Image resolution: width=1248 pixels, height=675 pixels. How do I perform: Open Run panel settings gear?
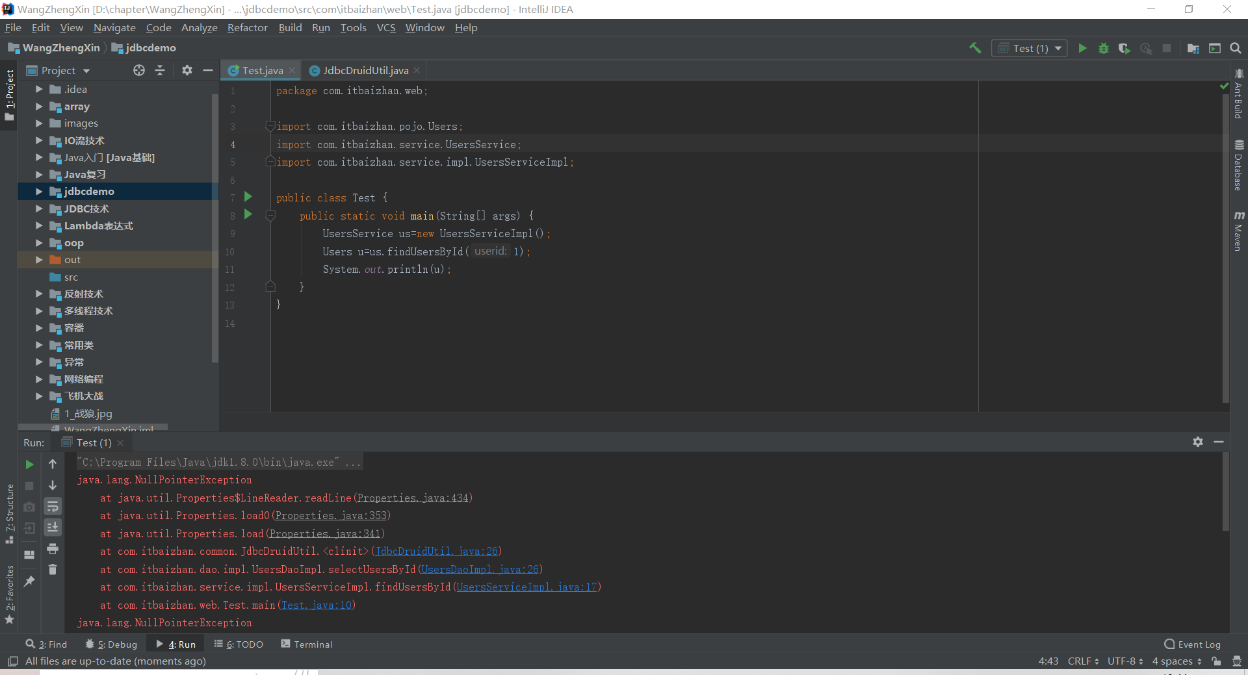click(1198, 442)
